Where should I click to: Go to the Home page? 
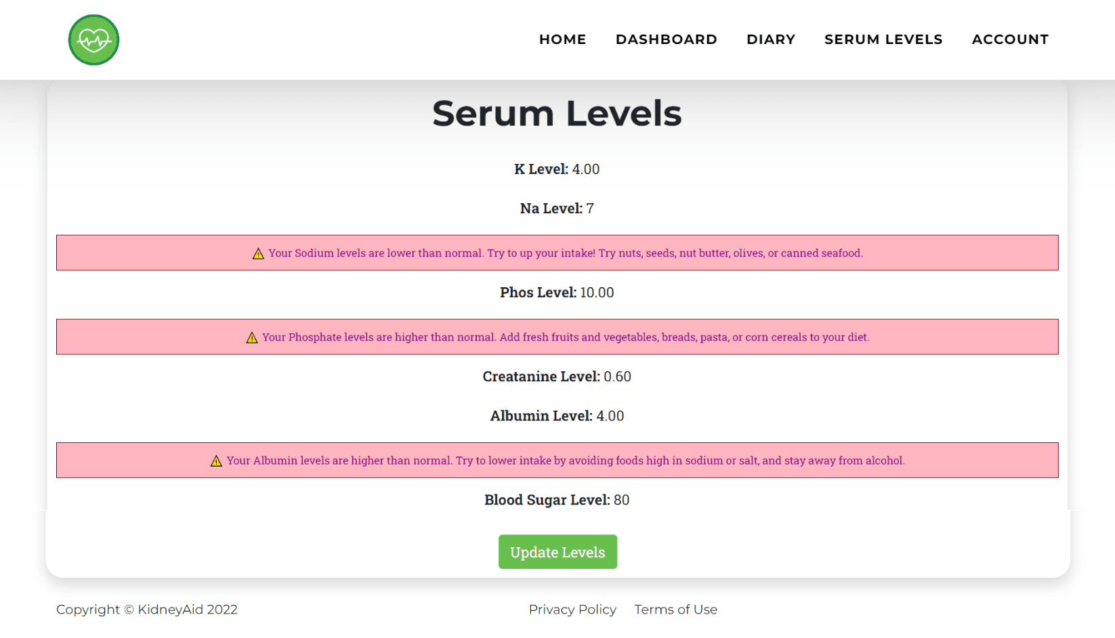tap(562, 39)
